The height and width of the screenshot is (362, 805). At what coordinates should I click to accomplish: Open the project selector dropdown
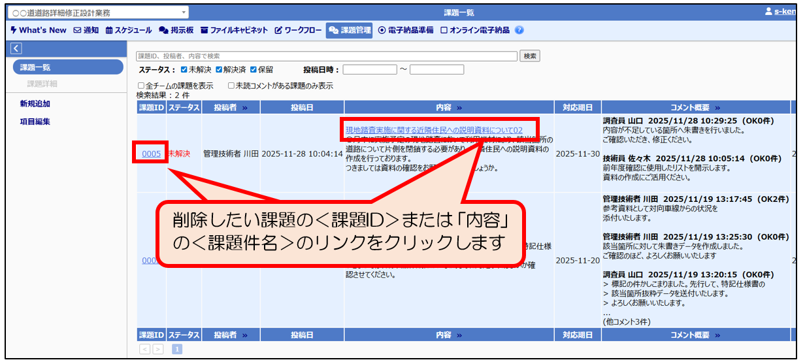click(97, 12)
